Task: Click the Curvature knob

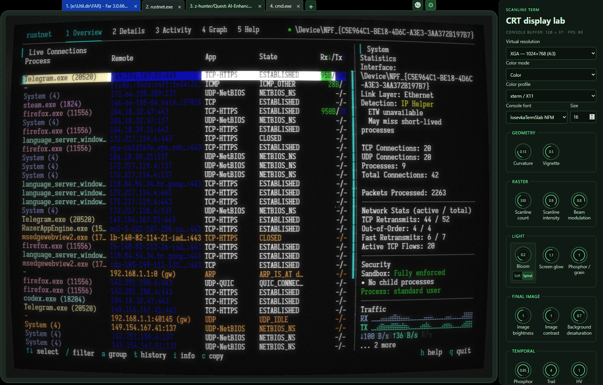Action: (x=523, y=152)
